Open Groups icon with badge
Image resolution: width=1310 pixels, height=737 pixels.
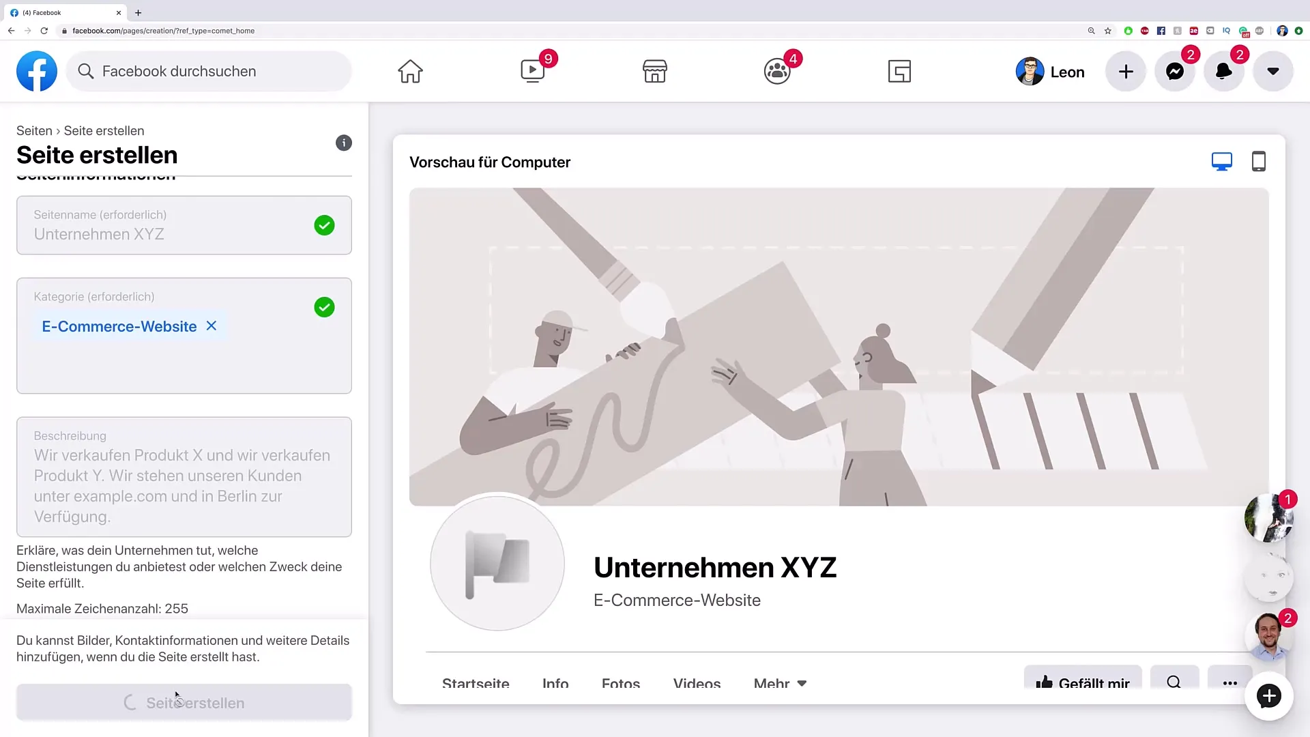(x=776, y=71)
